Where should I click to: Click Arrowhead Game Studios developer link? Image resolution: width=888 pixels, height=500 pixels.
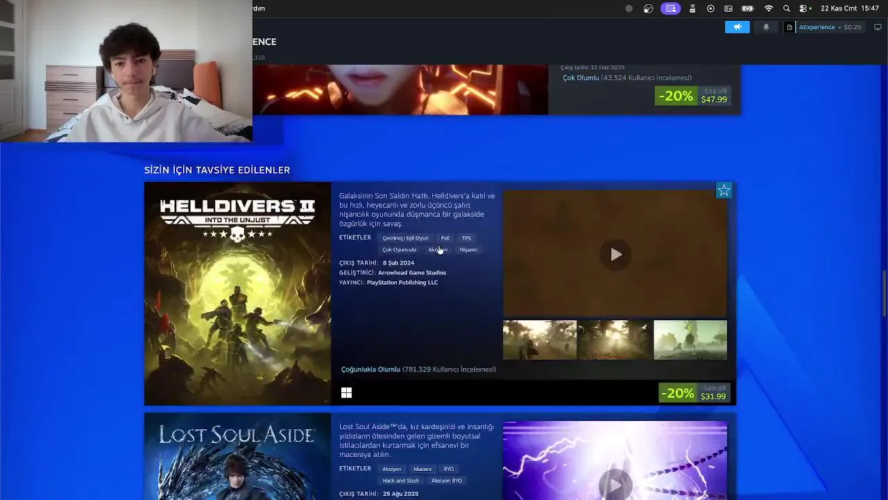[412, 273]
